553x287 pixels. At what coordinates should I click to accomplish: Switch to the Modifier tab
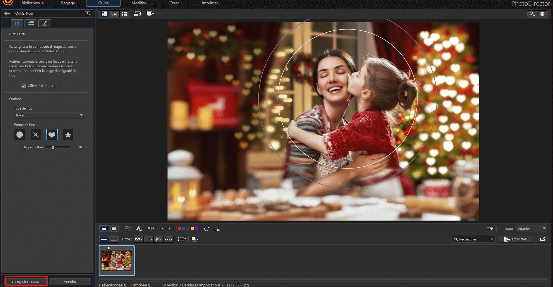click(139, 3)
